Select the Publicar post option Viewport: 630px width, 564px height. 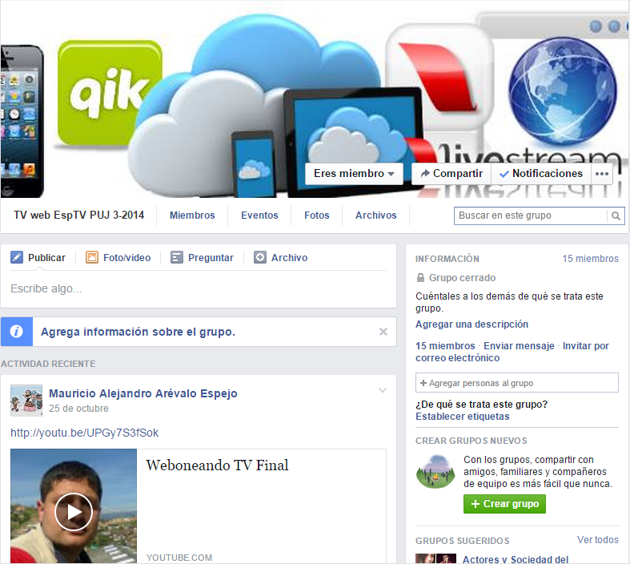pyautogui.click(x=46, y=258)
